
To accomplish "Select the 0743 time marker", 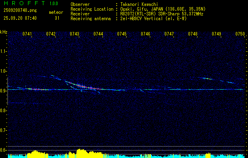I will [75, 34].
